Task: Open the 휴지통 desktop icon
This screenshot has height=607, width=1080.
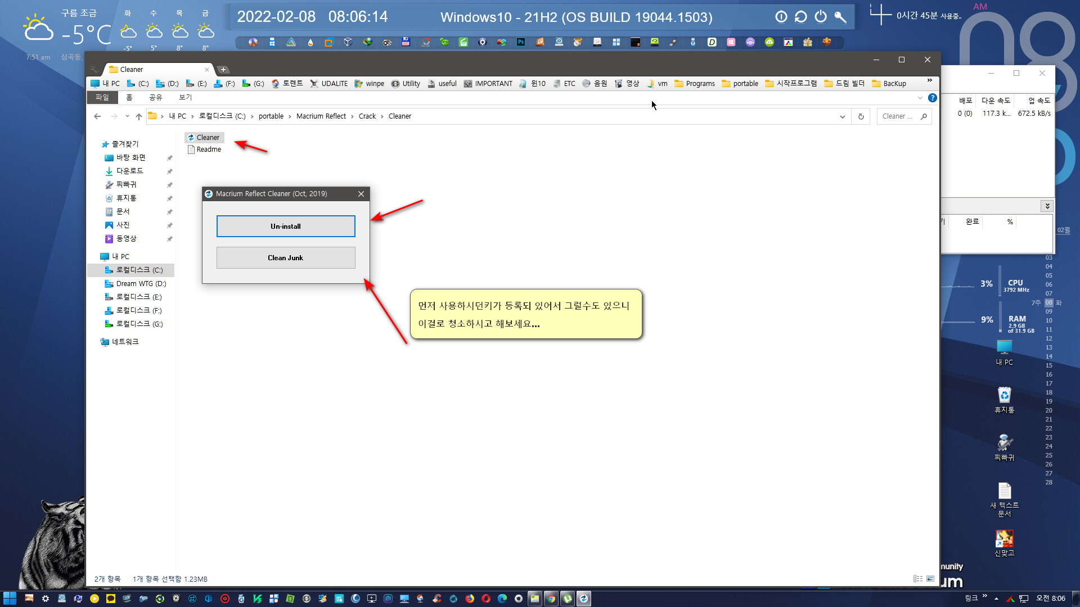Action: point(1004,400)
